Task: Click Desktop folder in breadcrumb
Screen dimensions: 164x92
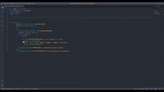Action: coord(10,9)
